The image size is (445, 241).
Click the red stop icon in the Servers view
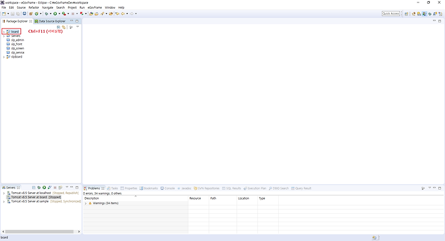coord(55,188)
